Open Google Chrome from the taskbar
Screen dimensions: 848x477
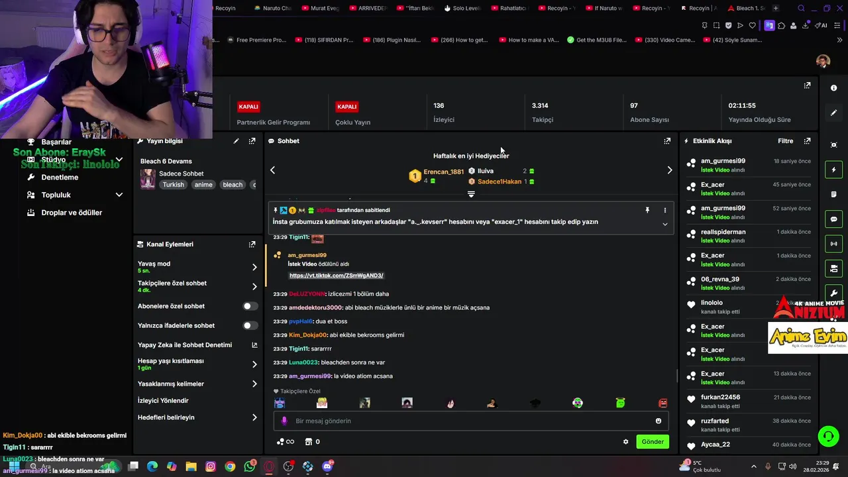pyautogui.click(x=230, y=466)
